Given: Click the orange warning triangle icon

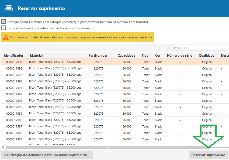Looking at the screenshot, I should coord(6,37).
